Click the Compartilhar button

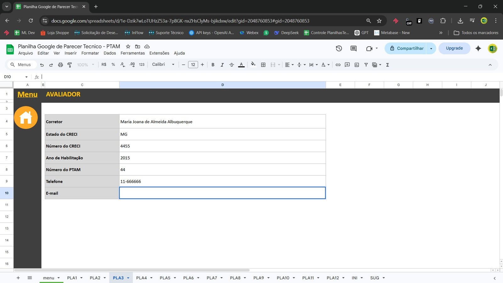click(x=407, y=48)
